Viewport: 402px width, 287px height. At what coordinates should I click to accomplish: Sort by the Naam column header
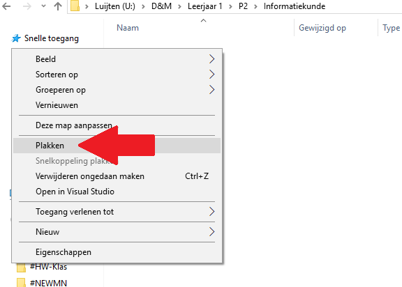coord(128,28)
